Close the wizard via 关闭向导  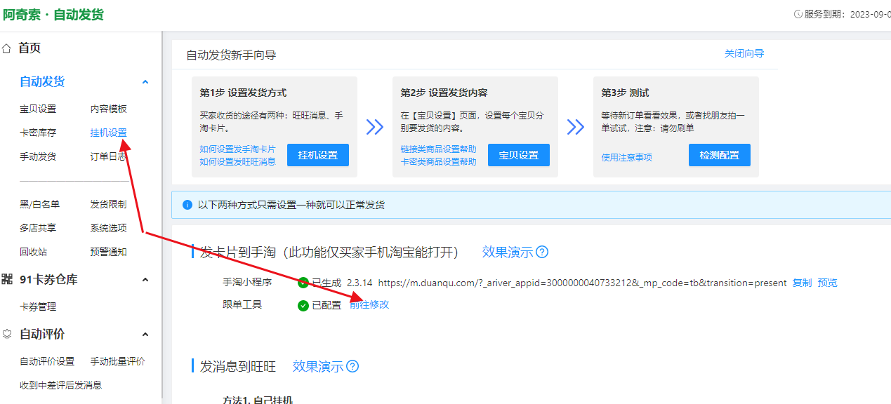[x=744, y=54]
